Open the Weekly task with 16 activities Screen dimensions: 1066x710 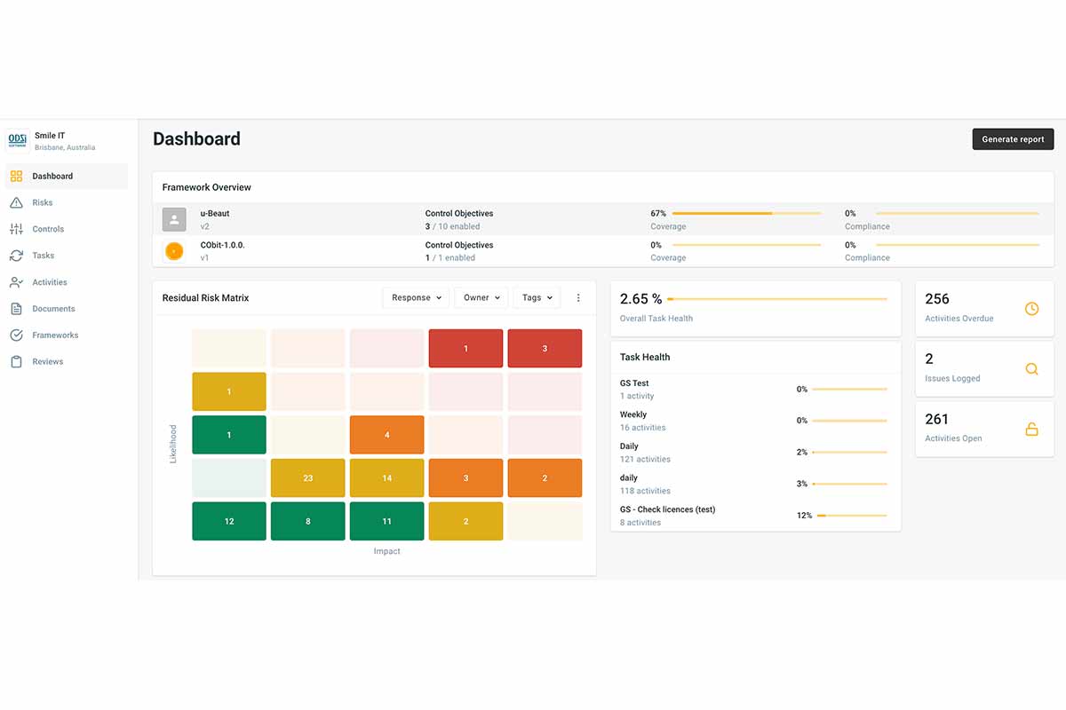click(755, 421)
